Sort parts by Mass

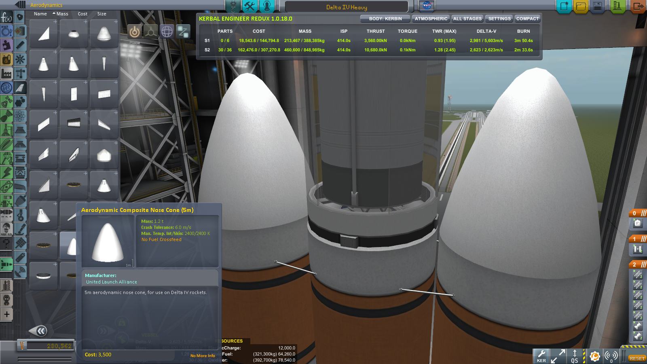tap(62, 14)
